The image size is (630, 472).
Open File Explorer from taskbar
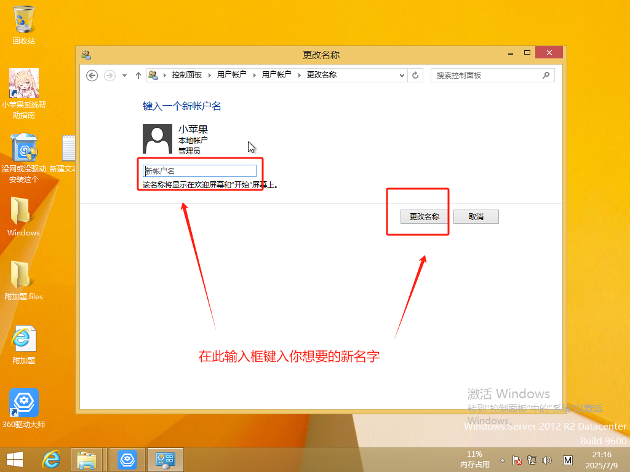87,460
